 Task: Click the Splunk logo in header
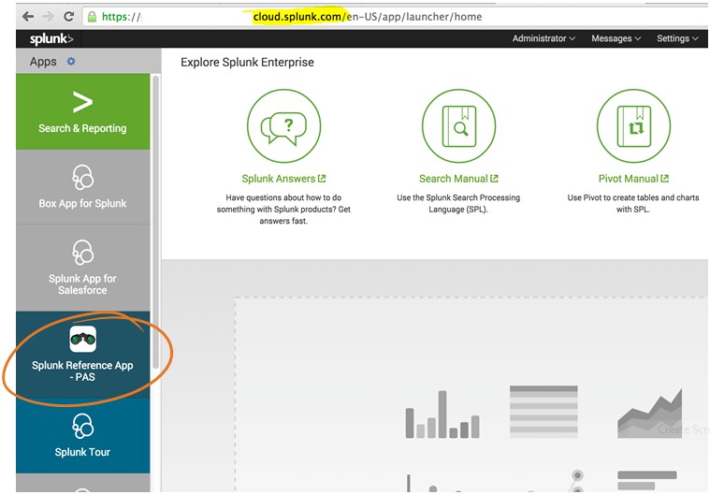[x=51, y=39]
